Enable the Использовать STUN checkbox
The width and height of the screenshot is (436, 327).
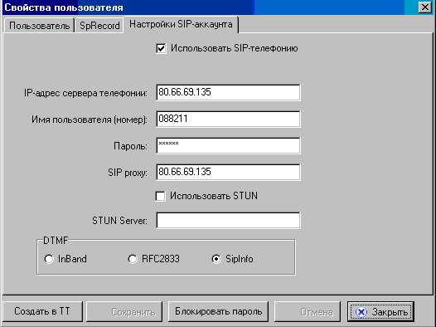point(161,196)
